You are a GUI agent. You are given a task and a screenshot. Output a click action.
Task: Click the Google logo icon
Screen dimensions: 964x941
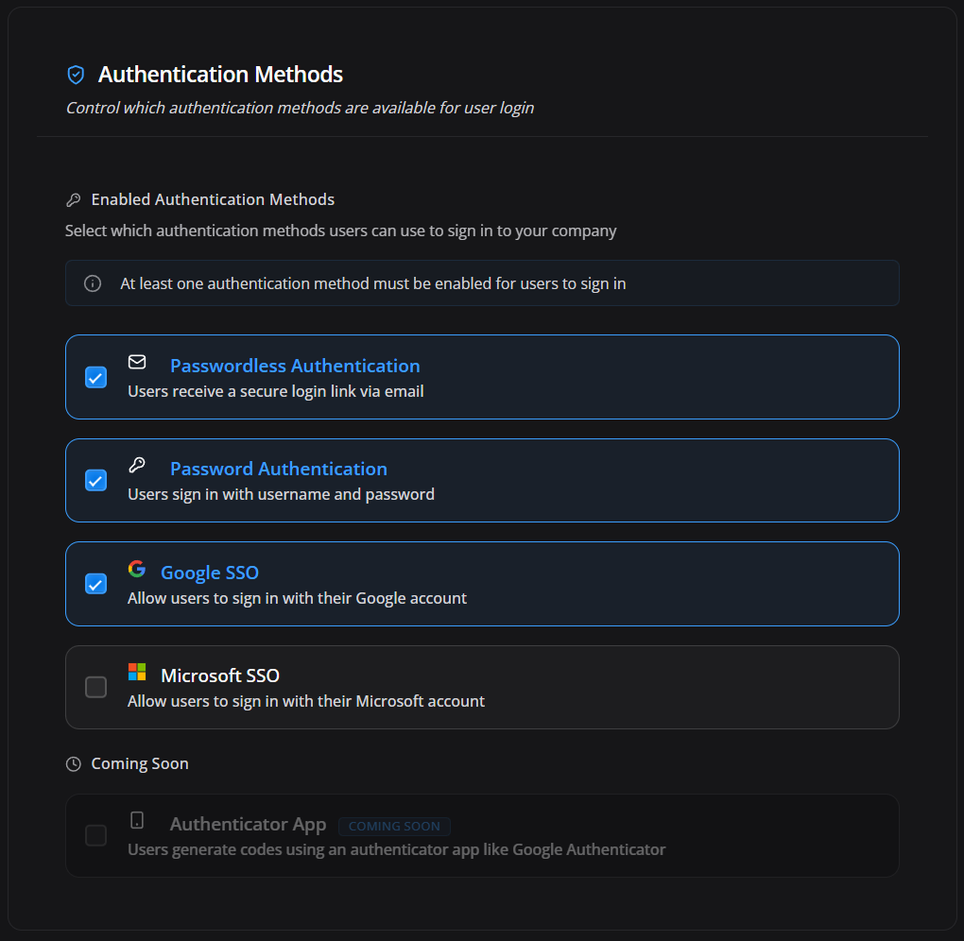click(x=137, y=569)
